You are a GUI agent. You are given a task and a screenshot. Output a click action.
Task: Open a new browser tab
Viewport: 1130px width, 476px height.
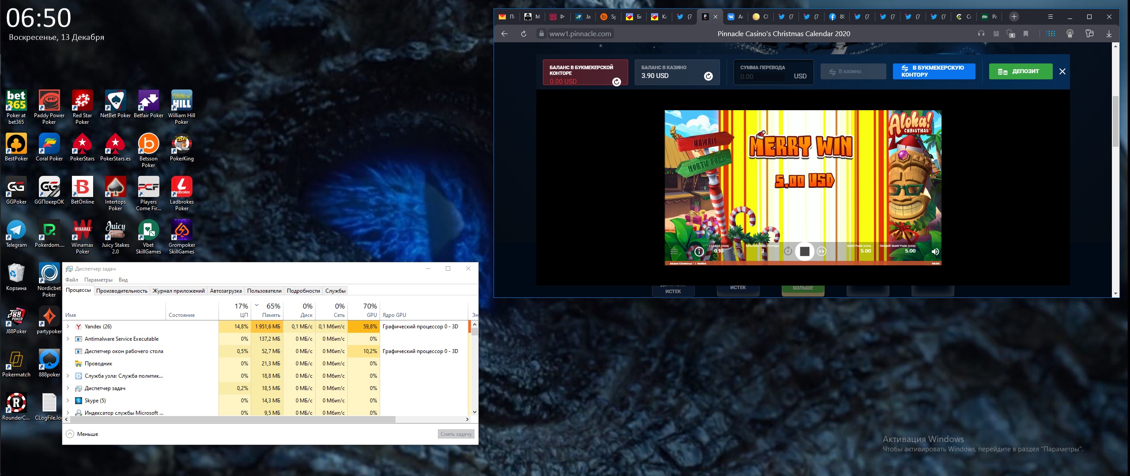click(x=1014, y=17)
